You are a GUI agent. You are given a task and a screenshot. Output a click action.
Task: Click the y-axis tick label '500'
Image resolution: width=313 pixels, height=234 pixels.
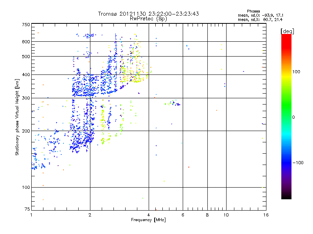tap(26, 57)
